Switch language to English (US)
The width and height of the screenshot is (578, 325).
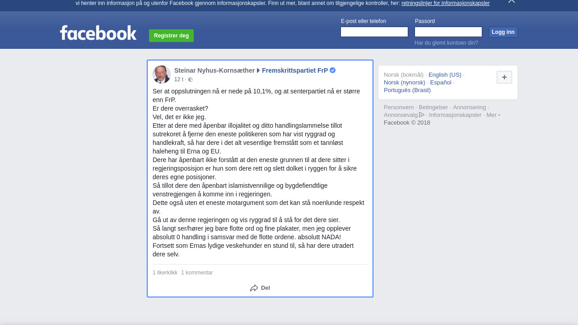tap(445, 75)
